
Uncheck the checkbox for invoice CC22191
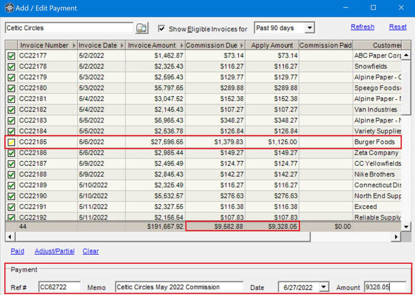pyautogui.click(x=11, y=207)
